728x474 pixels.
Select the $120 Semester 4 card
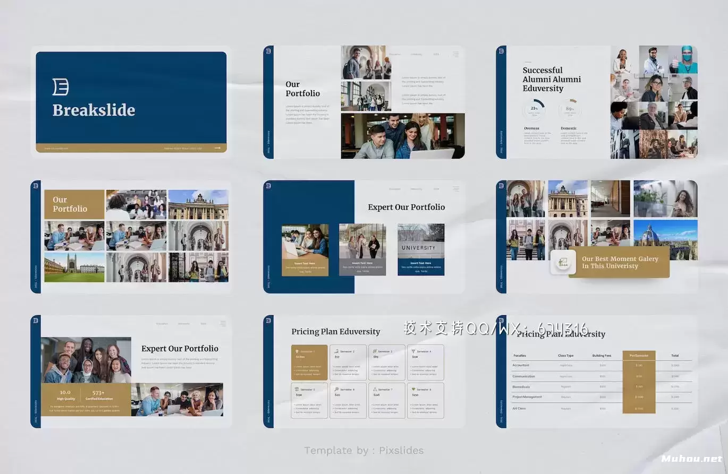pyautogui.click(x=426, y=363)
